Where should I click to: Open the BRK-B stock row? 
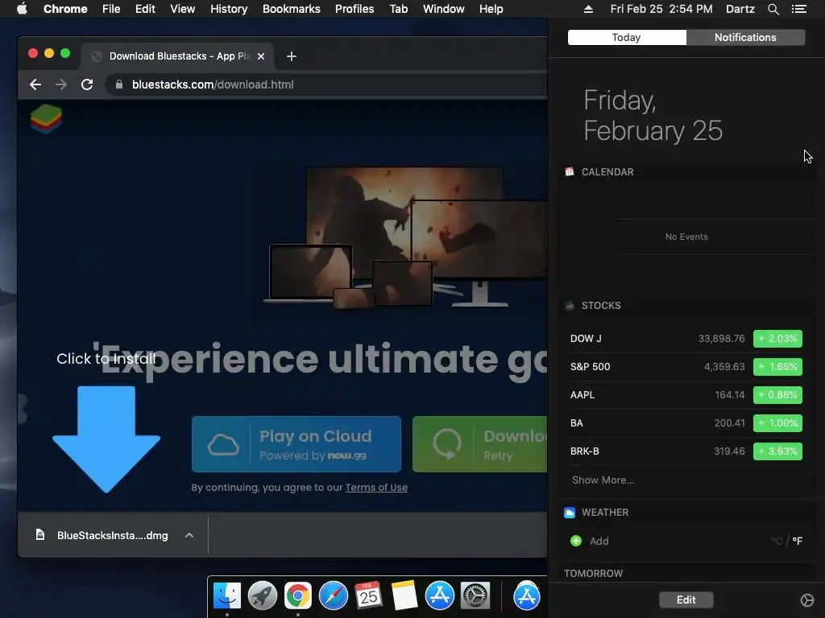click(x=686, y=451)
